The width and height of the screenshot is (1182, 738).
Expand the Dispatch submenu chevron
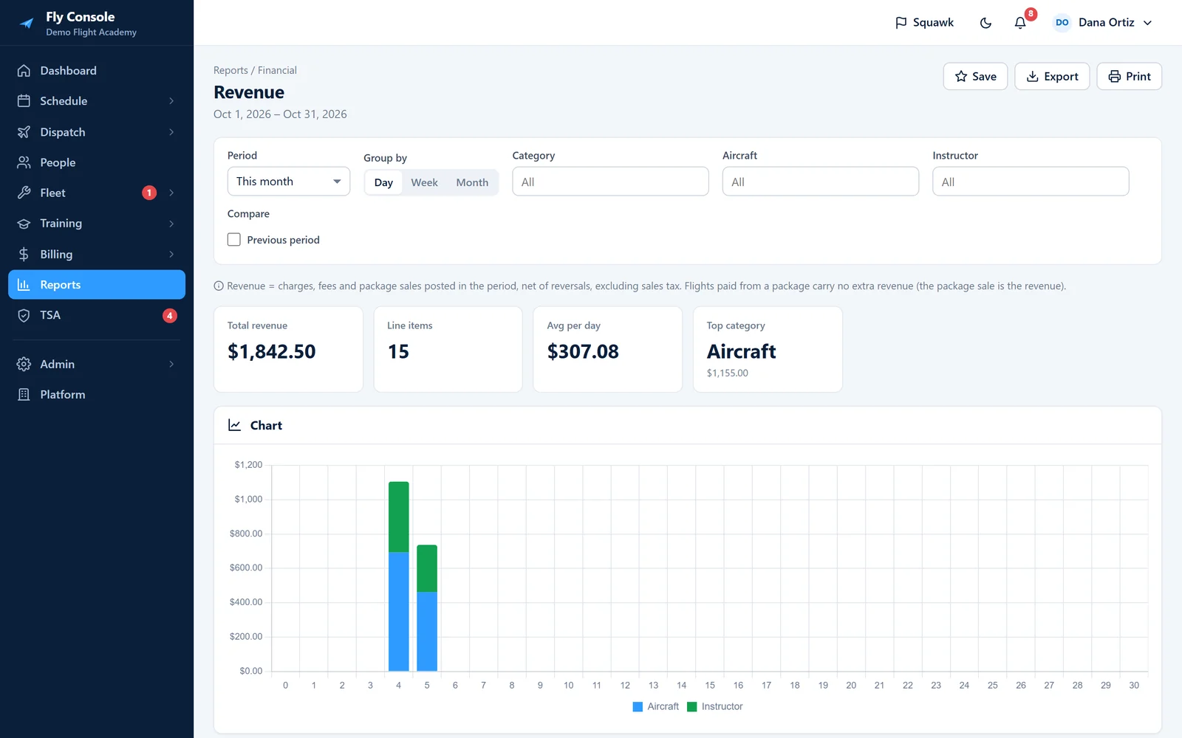coord(171,132)
